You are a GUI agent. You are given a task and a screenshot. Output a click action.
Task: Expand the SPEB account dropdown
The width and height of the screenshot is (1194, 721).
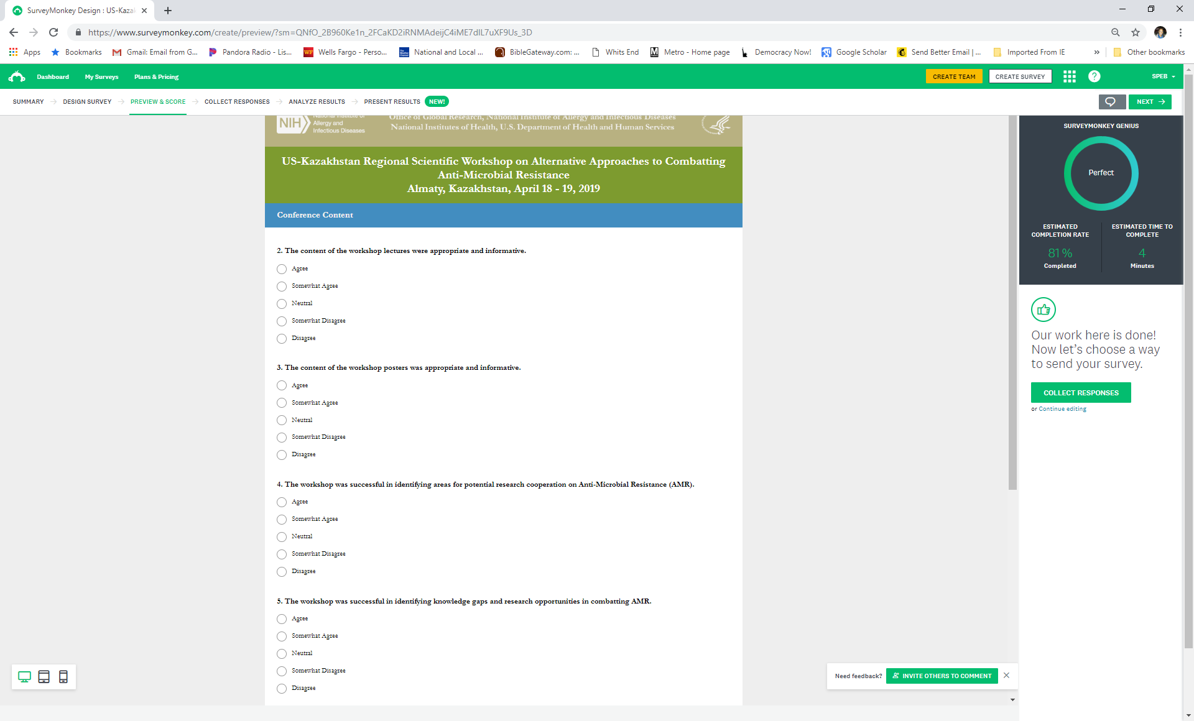tap(1163, 76)
